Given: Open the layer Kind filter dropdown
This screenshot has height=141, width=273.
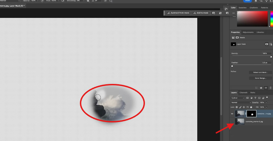Looking at the screenshot, I should 237,98.
